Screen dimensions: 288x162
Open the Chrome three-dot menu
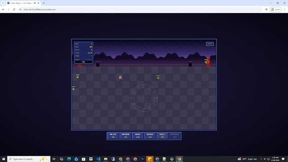click(284, 9)
